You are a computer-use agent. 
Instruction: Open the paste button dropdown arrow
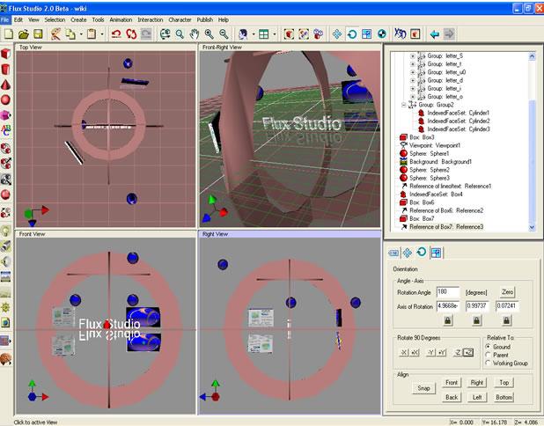click(101, 34)
